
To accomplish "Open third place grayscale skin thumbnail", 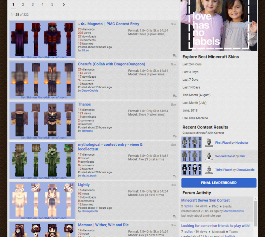I will click(191, 170).
